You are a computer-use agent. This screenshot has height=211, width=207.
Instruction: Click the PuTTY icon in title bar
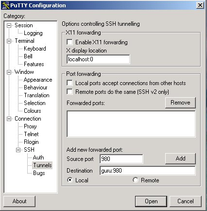[6, 5]
